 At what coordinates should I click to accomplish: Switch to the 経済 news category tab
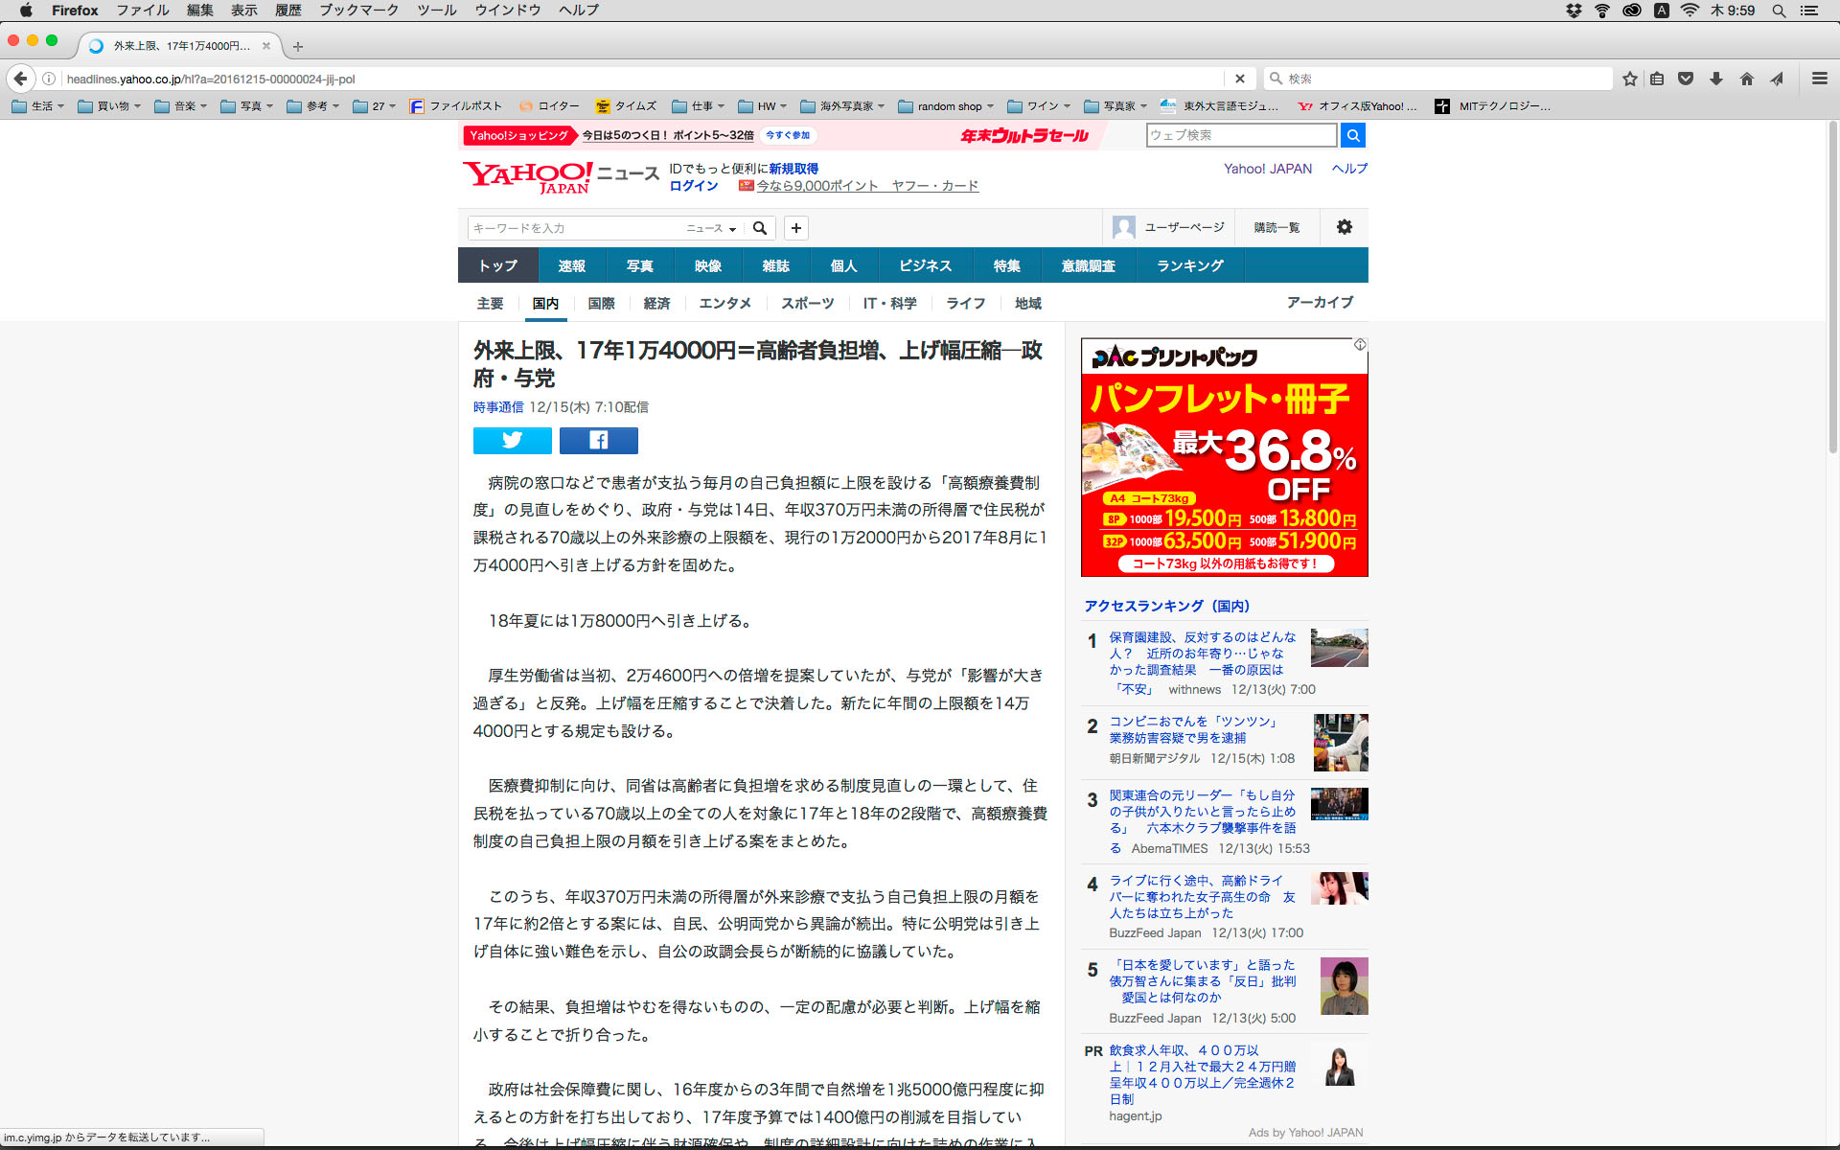pos(656,303)
